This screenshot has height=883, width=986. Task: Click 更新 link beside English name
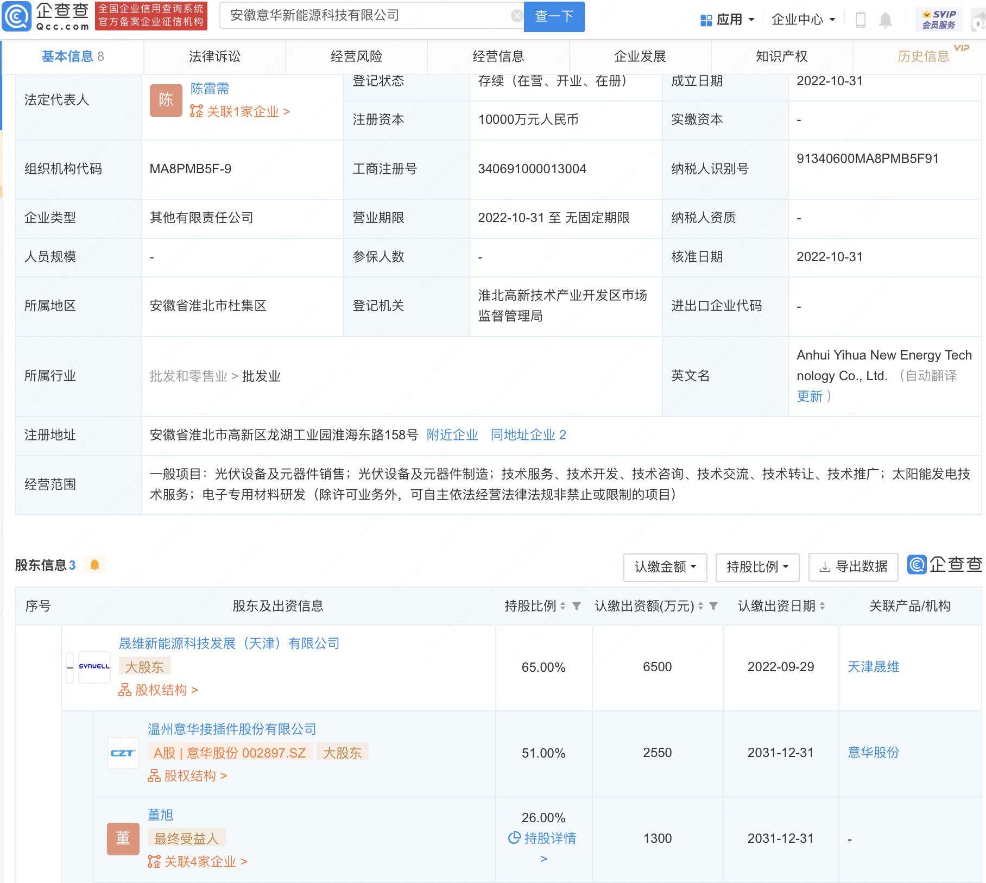pyautogui.click(x=810, y=396)
